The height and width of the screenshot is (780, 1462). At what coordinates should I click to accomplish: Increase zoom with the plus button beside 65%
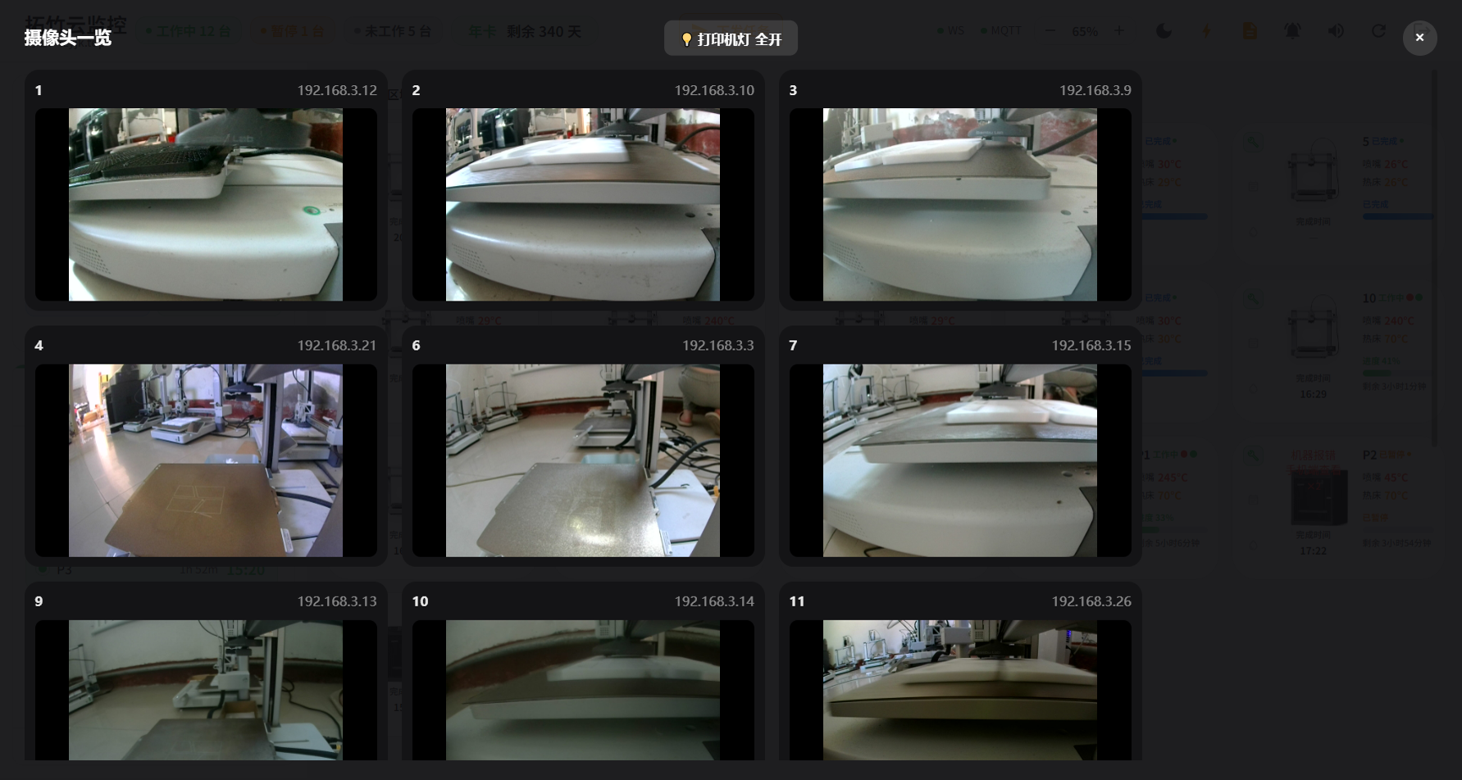[x=1119, y=31]
